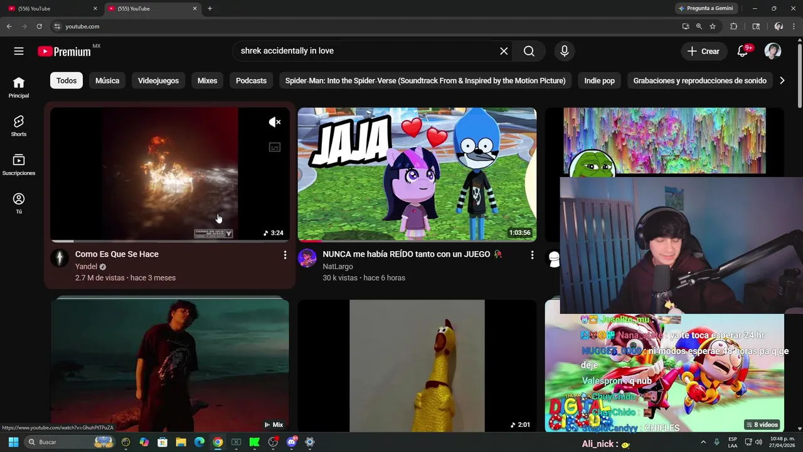The image size is (803, 452).
Task: Select the Todos filter chip
Action: 66,80
